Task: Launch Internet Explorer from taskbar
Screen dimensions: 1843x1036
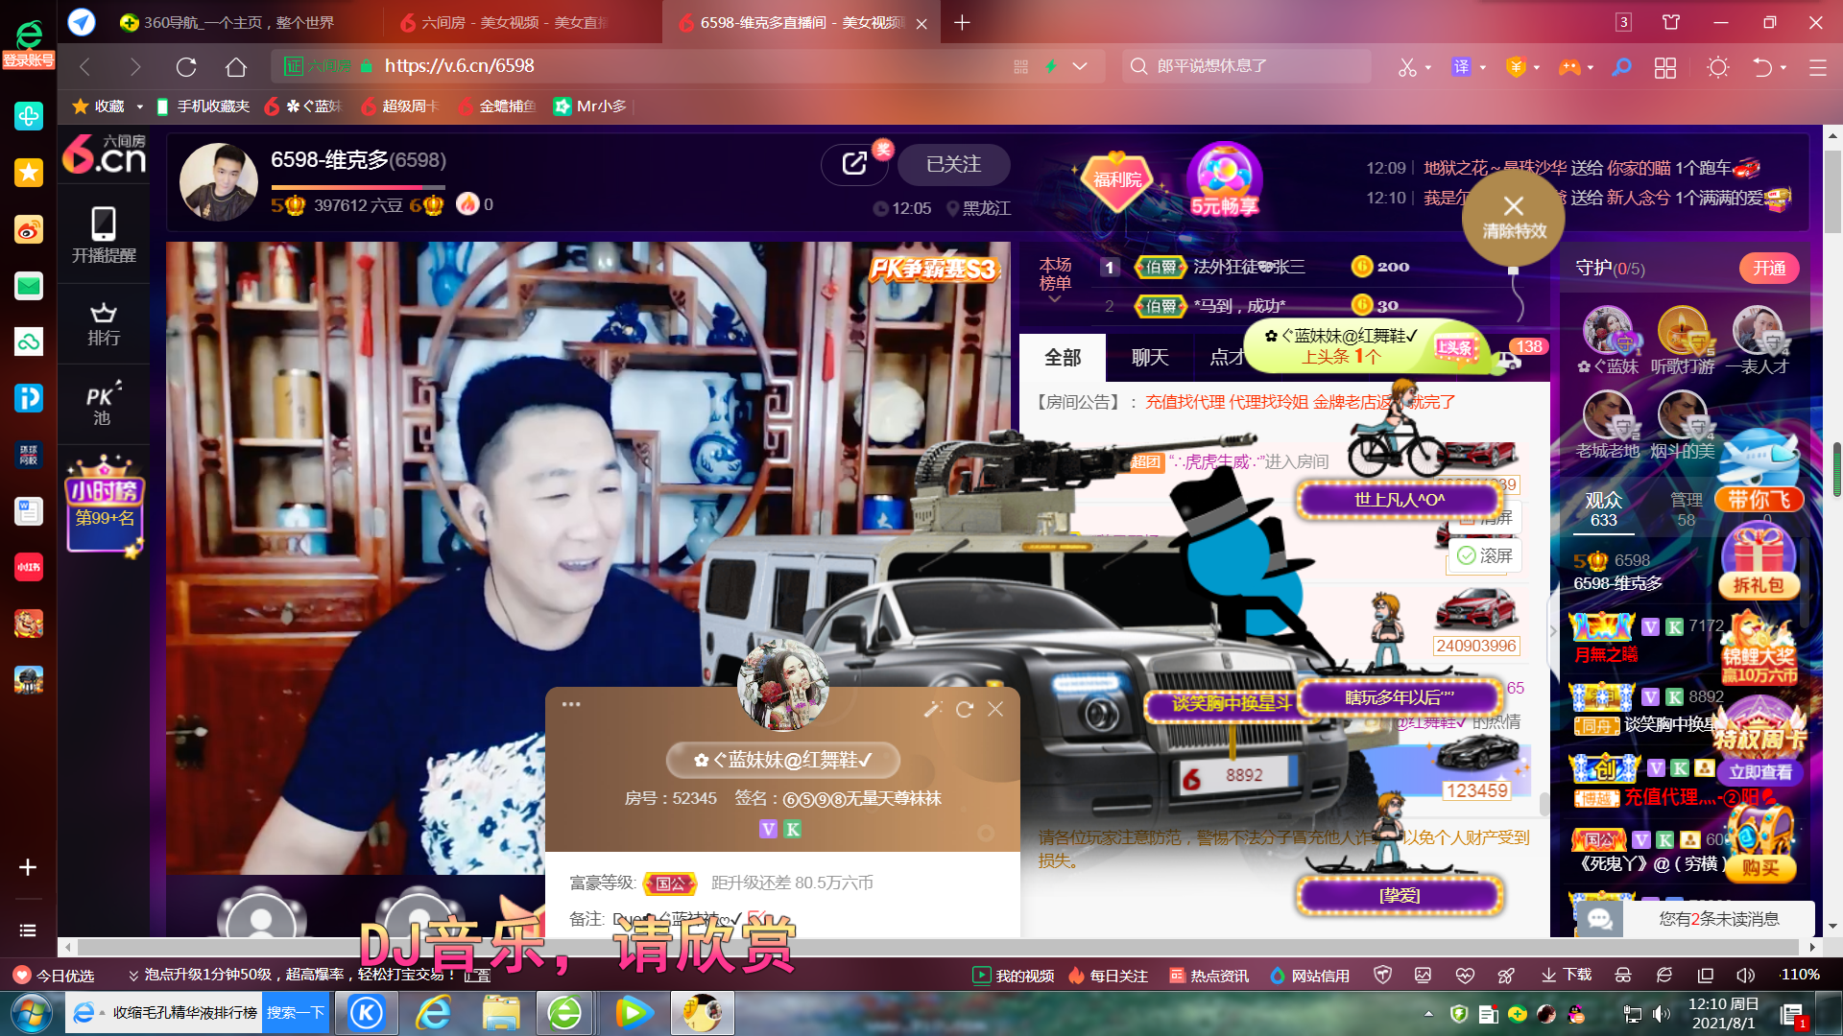Action: (x=434, y=1013)
